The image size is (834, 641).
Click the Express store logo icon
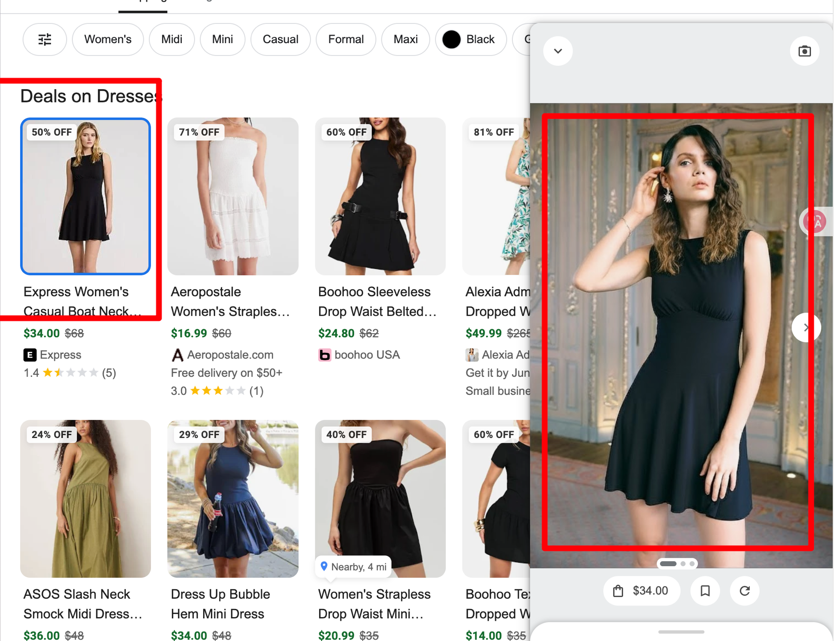tap(30, 355)
